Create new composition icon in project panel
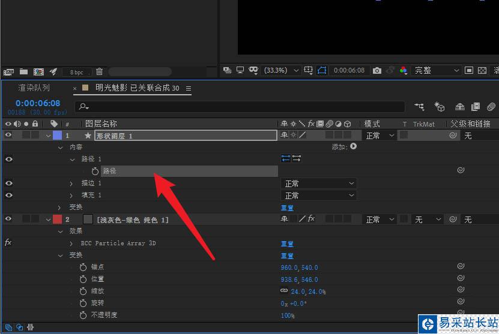The width and height of the screenshot is (499, 334). click(x=38, y=72)
